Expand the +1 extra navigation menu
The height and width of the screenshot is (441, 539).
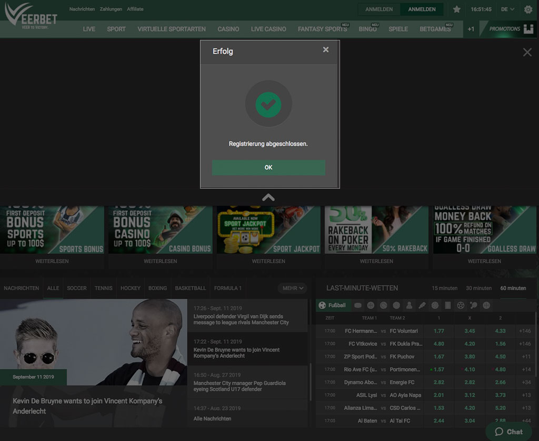tap(471, 29)
